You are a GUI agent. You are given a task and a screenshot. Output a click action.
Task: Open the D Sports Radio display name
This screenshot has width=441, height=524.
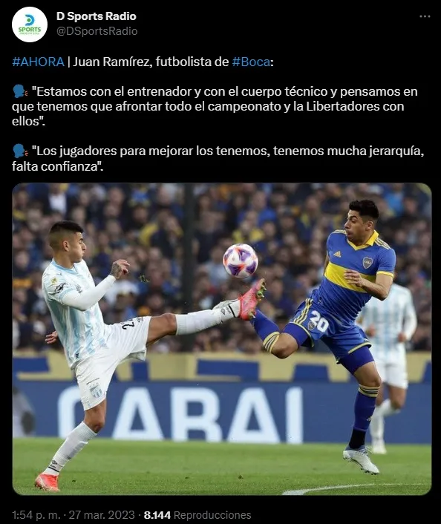97,16
